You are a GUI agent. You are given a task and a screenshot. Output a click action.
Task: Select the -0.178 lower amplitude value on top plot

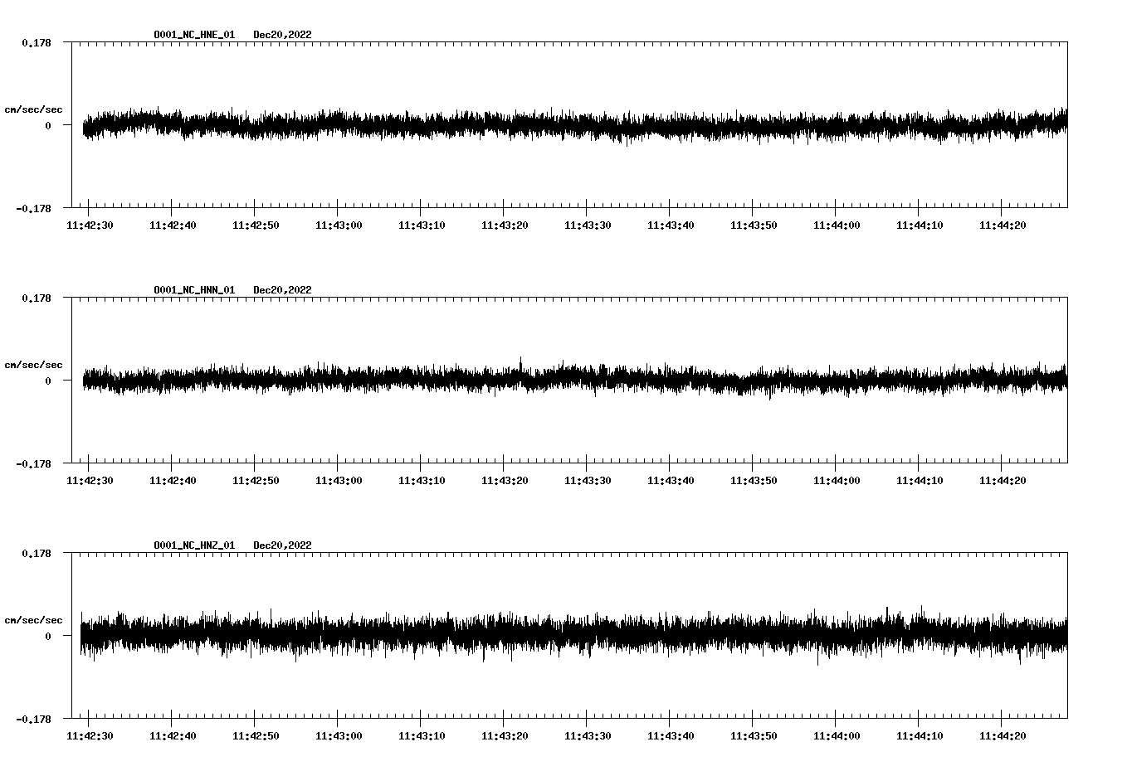(x=34, y=209)
